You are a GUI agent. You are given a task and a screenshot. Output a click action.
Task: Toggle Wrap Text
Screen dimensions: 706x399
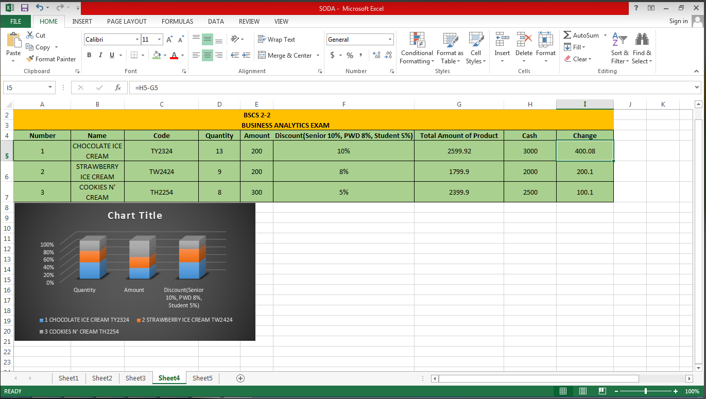tap(276, 39)
